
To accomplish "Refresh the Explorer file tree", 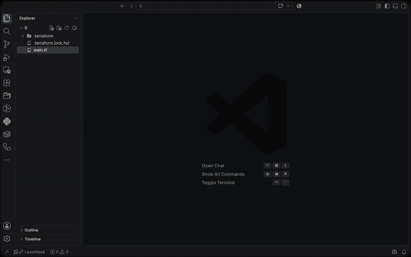I will click(67, 28).
